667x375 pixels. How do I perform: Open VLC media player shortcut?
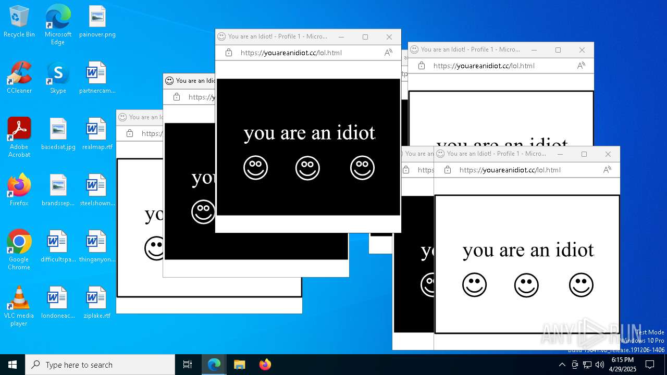(x=19, y=306)
